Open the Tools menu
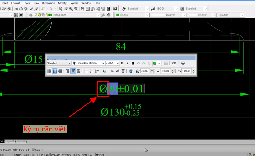This screenshot has height=156, width=255. point(26,3)
